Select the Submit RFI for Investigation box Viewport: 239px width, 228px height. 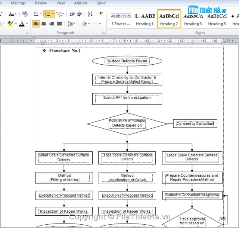[127, 99]
